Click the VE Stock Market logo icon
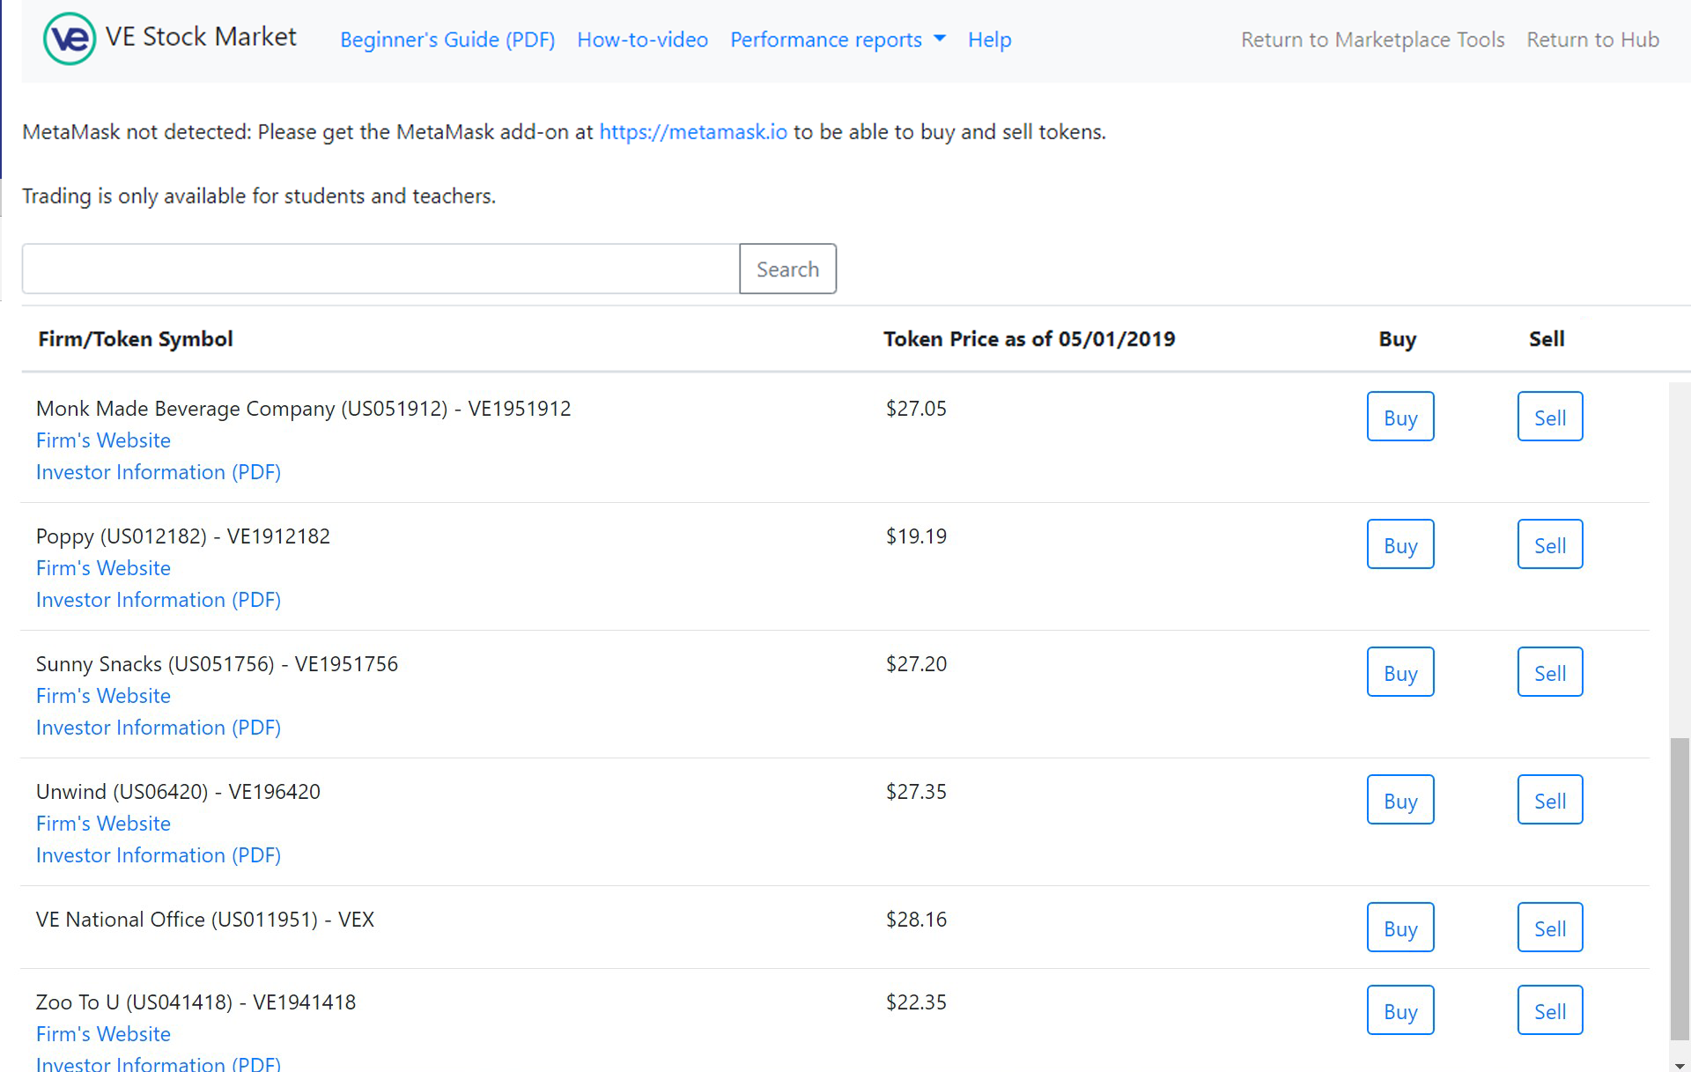1691x1072 pixels. [x=70, y=39]
